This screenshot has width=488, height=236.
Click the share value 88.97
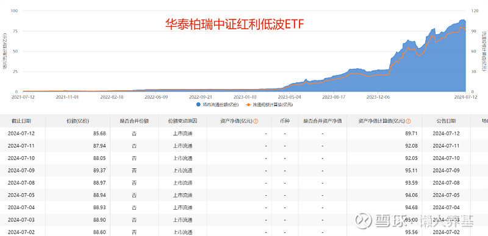(99, 183)
